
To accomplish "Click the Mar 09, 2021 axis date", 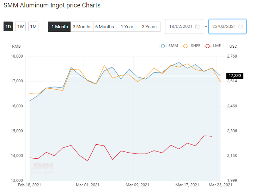I will [x=138, y=185].
